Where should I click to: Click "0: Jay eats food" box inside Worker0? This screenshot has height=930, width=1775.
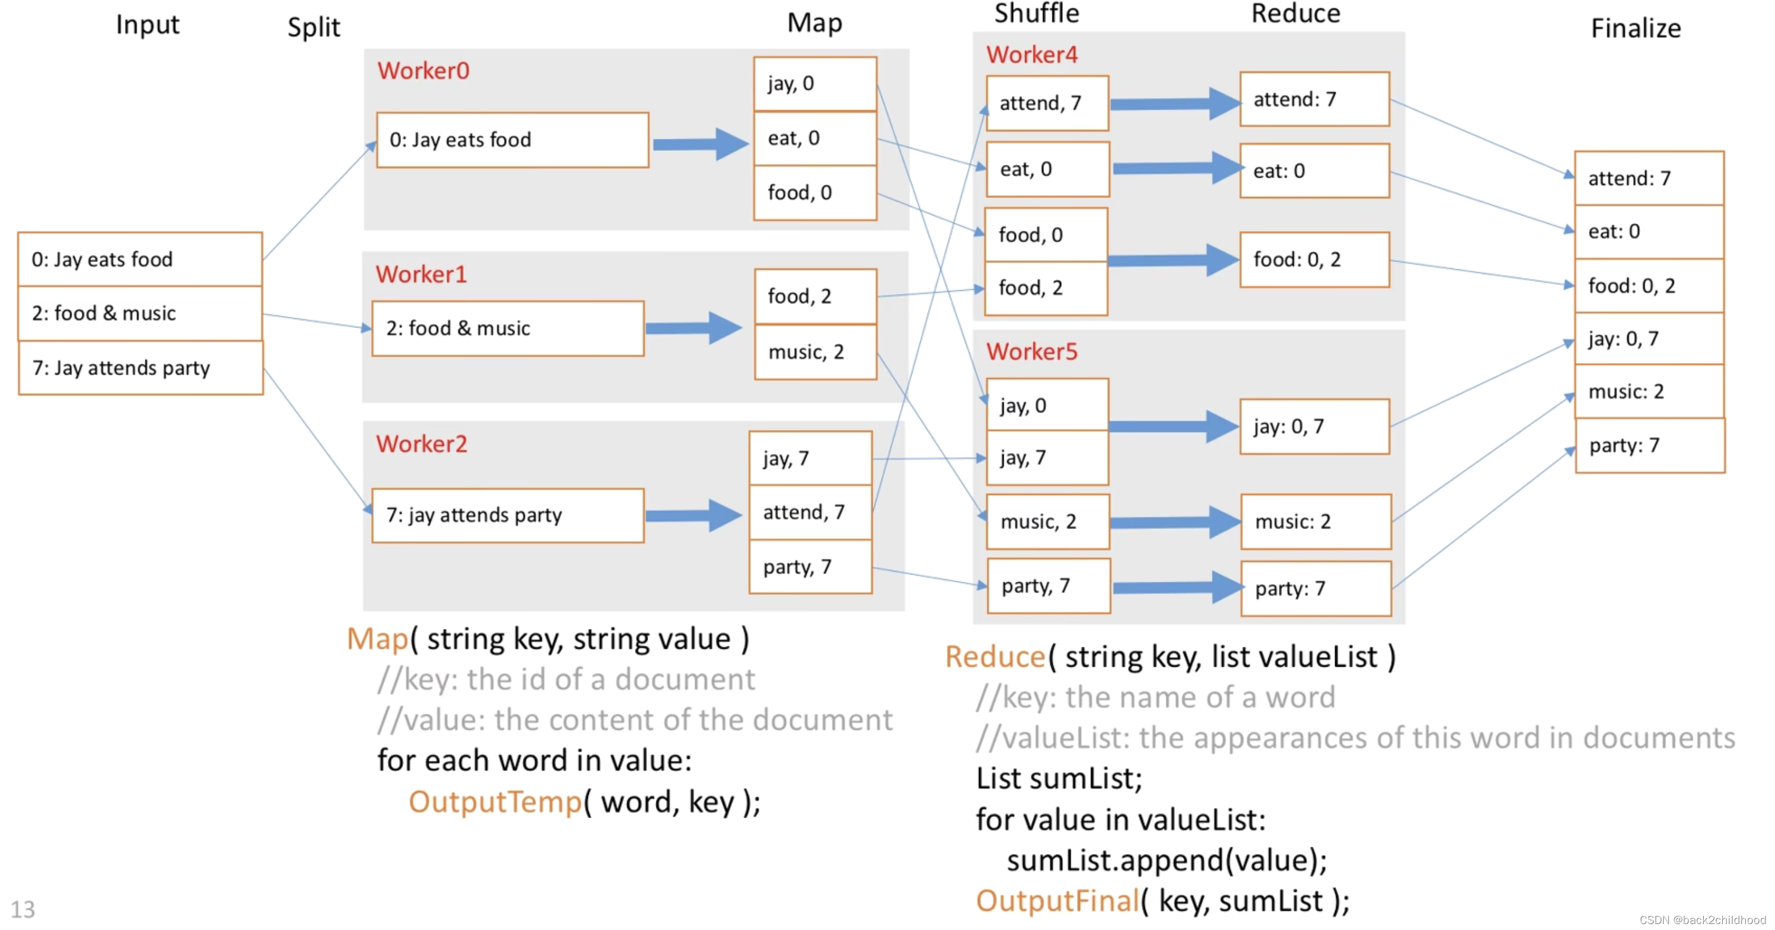pyautogui.click(x=513, y=141)
